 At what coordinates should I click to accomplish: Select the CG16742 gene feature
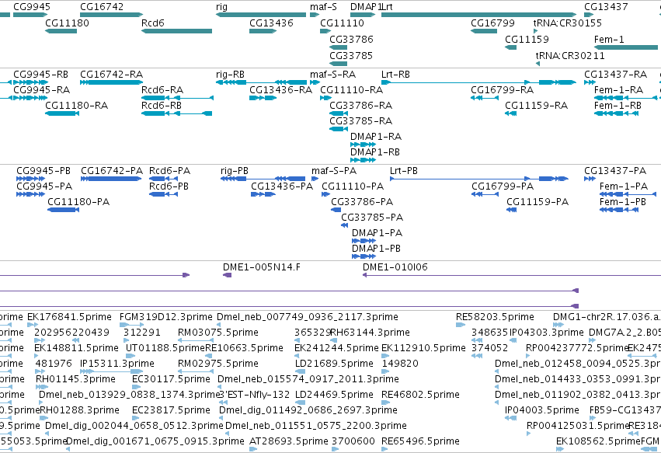click(x=111, y=15)
